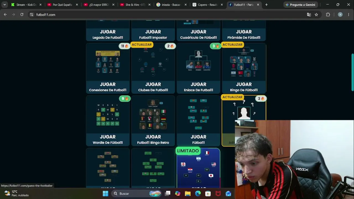
Task: Open a new browser tab
Action: (x=266, y=5)
